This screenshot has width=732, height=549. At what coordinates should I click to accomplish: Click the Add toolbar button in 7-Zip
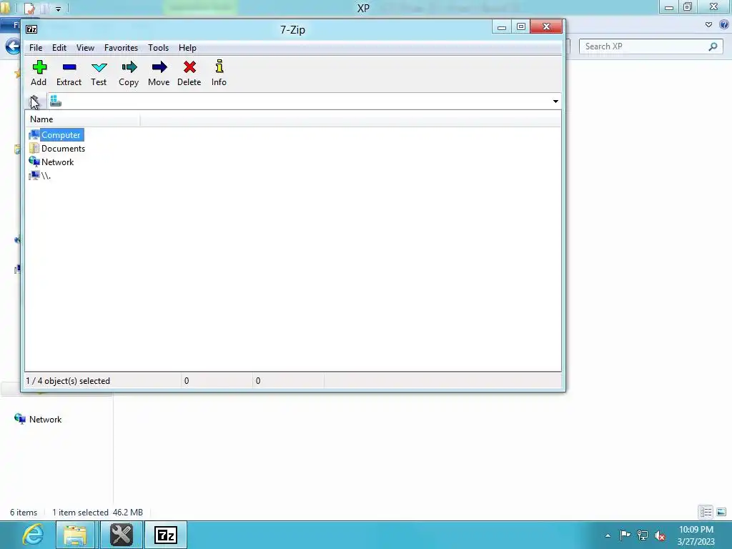39,74
